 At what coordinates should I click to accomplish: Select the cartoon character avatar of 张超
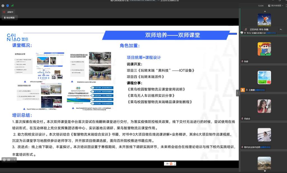264,49
